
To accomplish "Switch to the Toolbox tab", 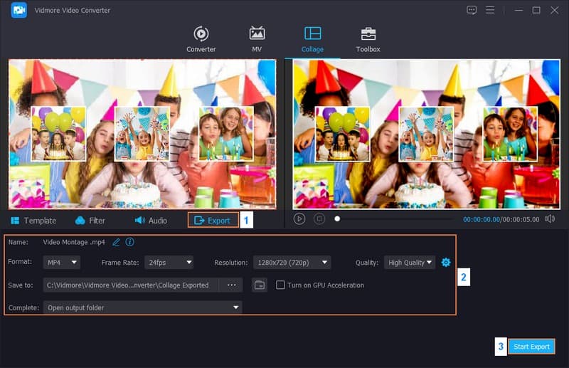I will [368, 39].
